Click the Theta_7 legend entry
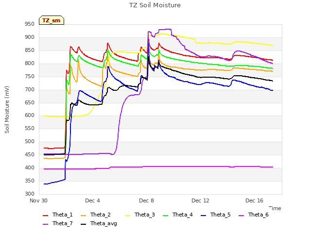The width and height of the screenshot is (311, 233). tap(57, 223)
